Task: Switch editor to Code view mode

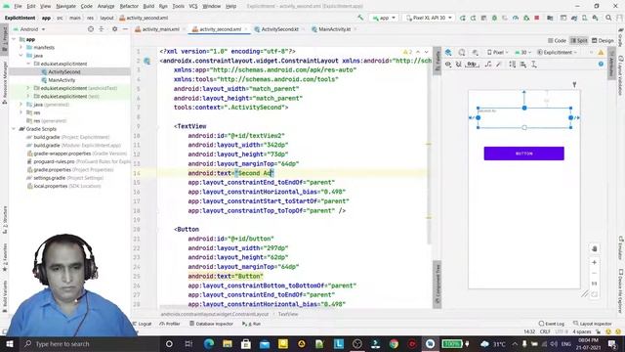Action: tap(557, 41)
